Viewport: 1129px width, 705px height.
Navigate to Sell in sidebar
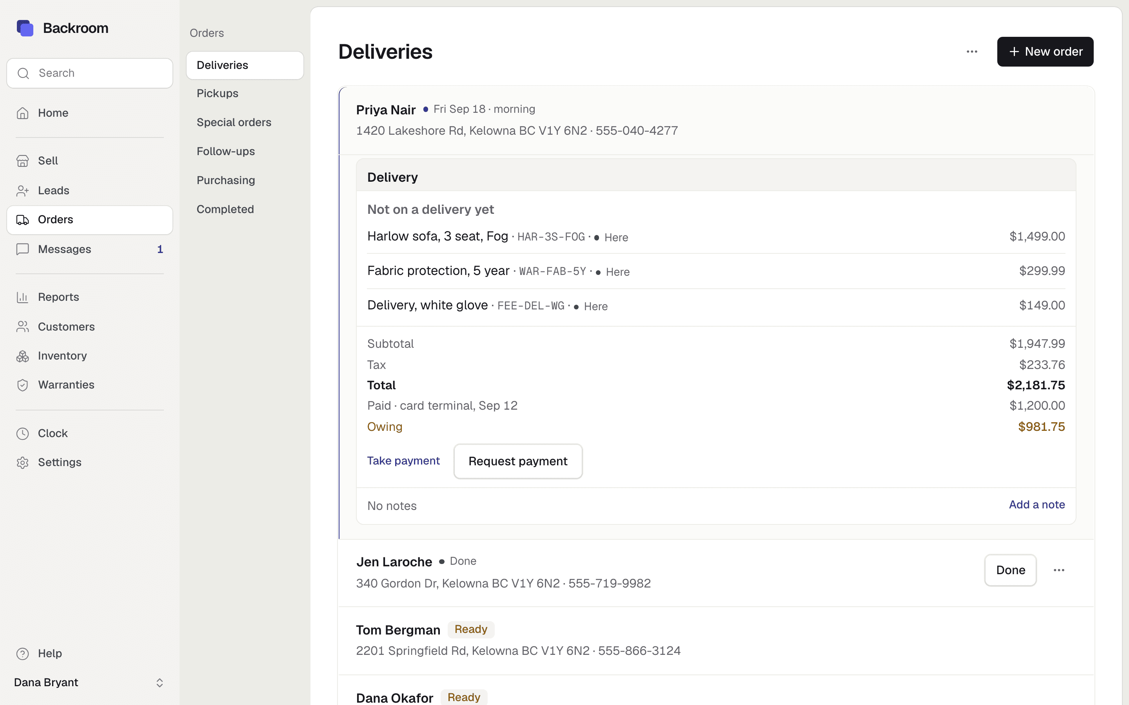tap(89, 161)
